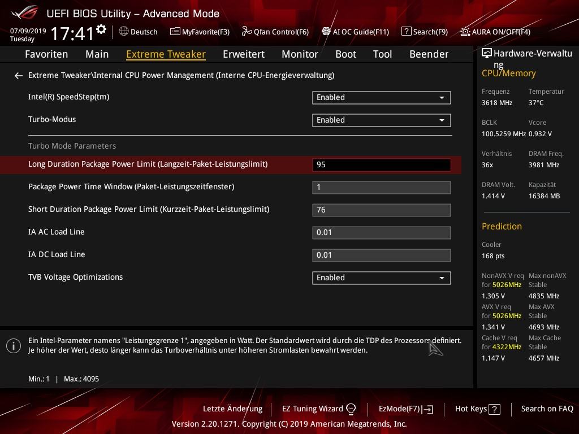Screen dimensions: 579x434
Task: Select Extreme Tweaker tab
Action: tap(166, 54)
